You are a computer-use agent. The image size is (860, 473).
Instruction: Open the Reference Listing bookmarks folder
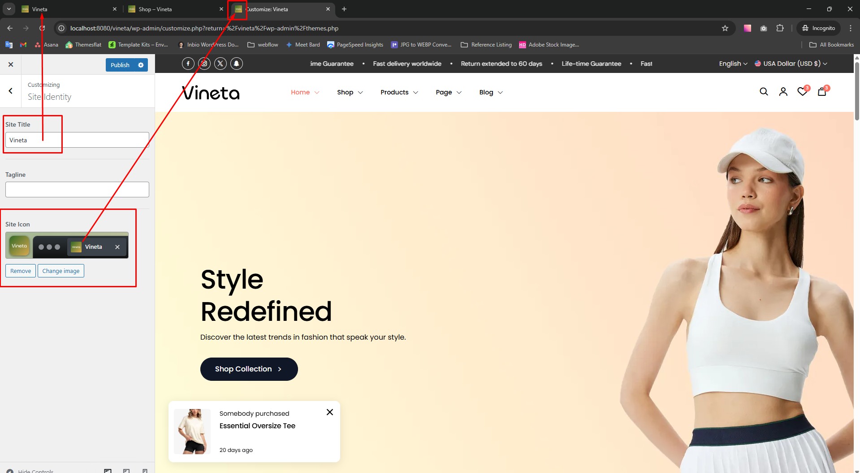[486, 45]
